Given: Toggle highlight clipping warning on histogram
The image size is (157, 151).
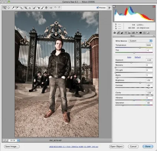Looking at the screenshot, I should (x=154, y=7).
